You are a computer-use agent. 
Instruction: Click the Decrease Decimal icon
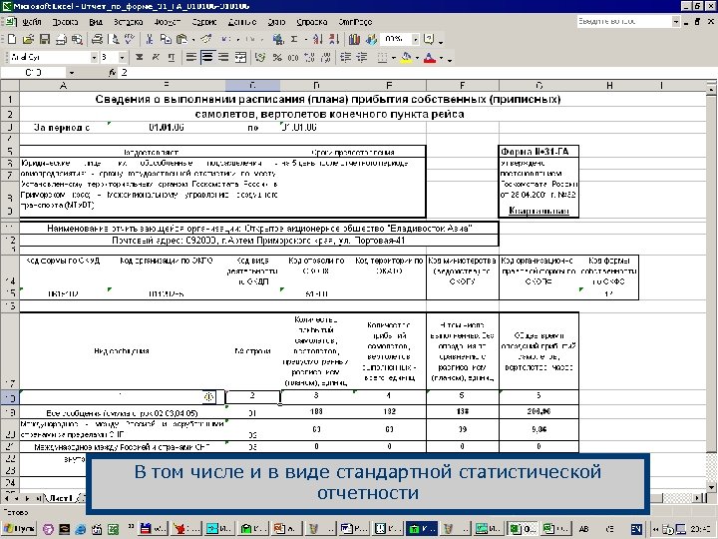[x=325, y=57]
